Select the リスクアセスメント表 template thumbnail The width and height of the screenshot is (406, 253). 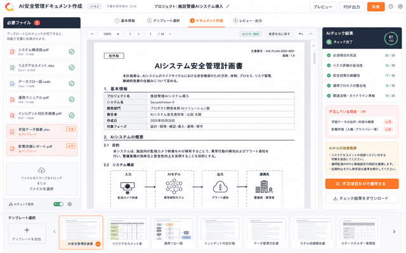tap(127, 232)
